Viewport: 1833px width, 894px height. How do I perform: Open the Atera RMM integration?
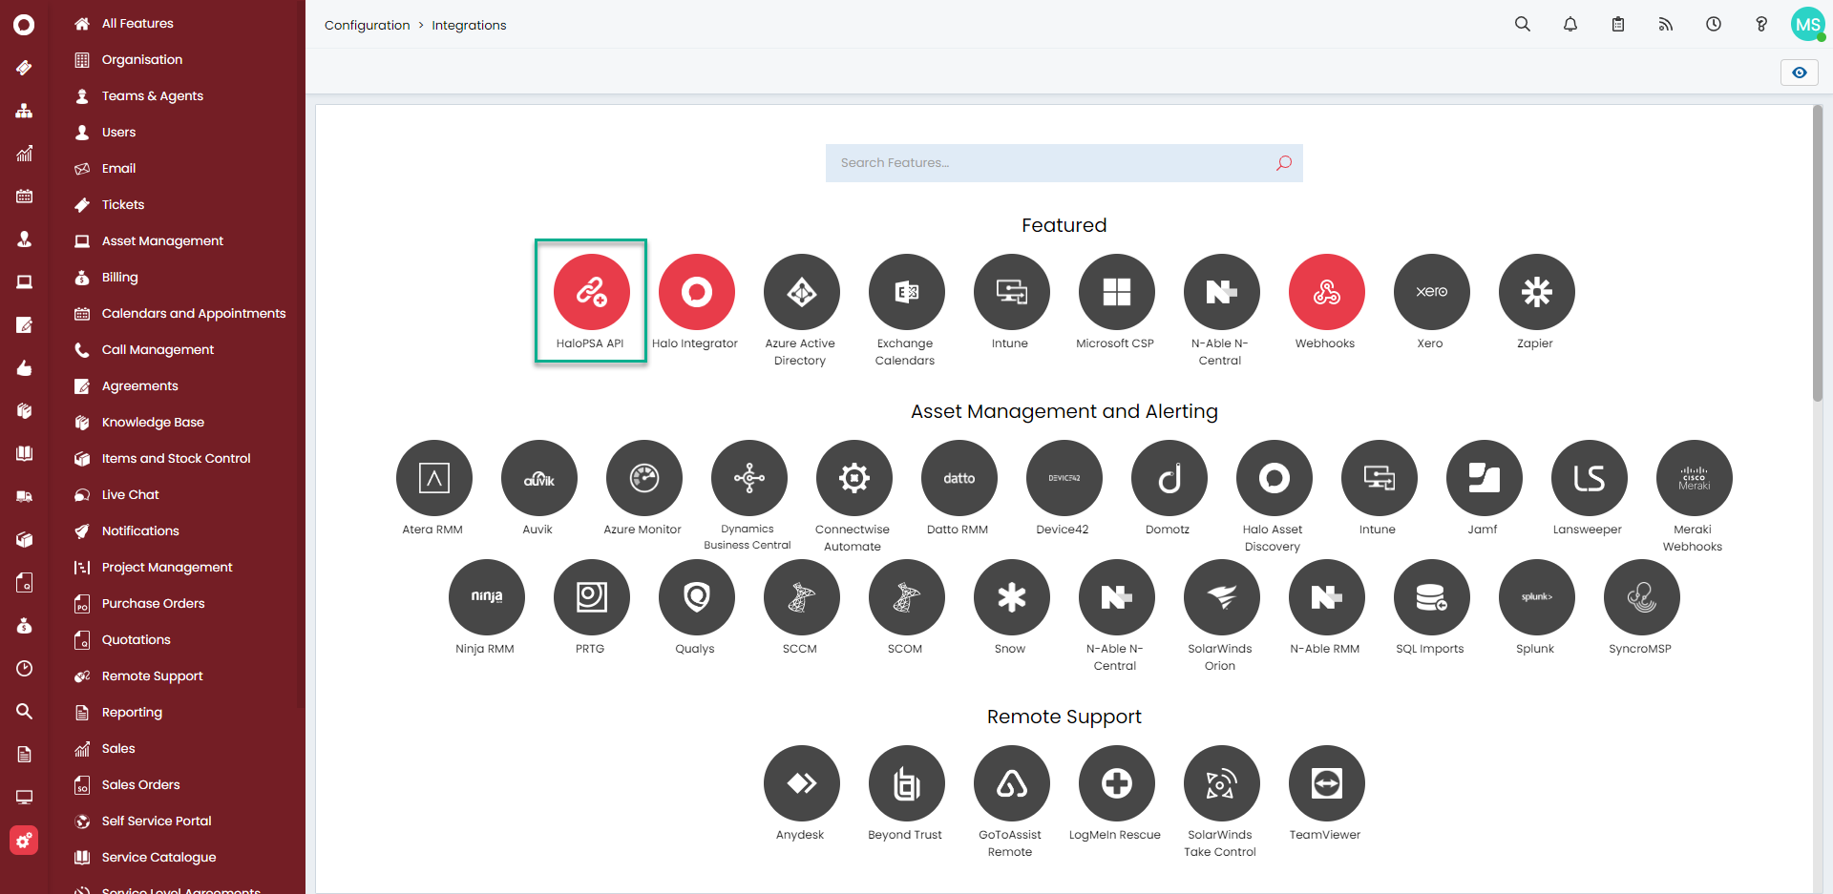click(x=433, y=478)
